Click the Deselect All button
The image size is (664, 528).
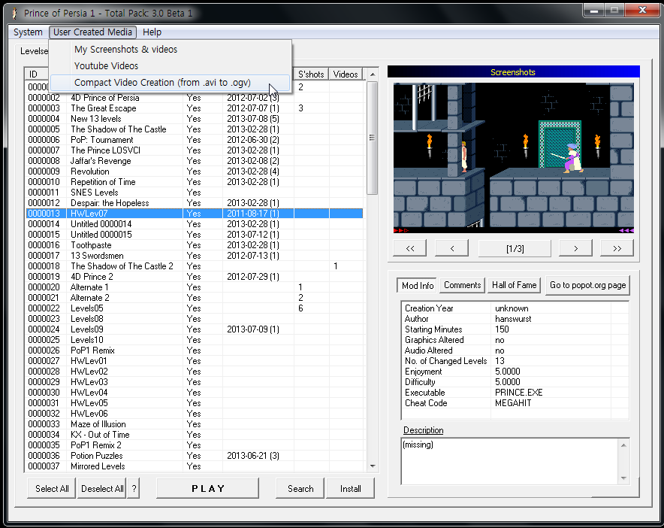coord(102,489)
